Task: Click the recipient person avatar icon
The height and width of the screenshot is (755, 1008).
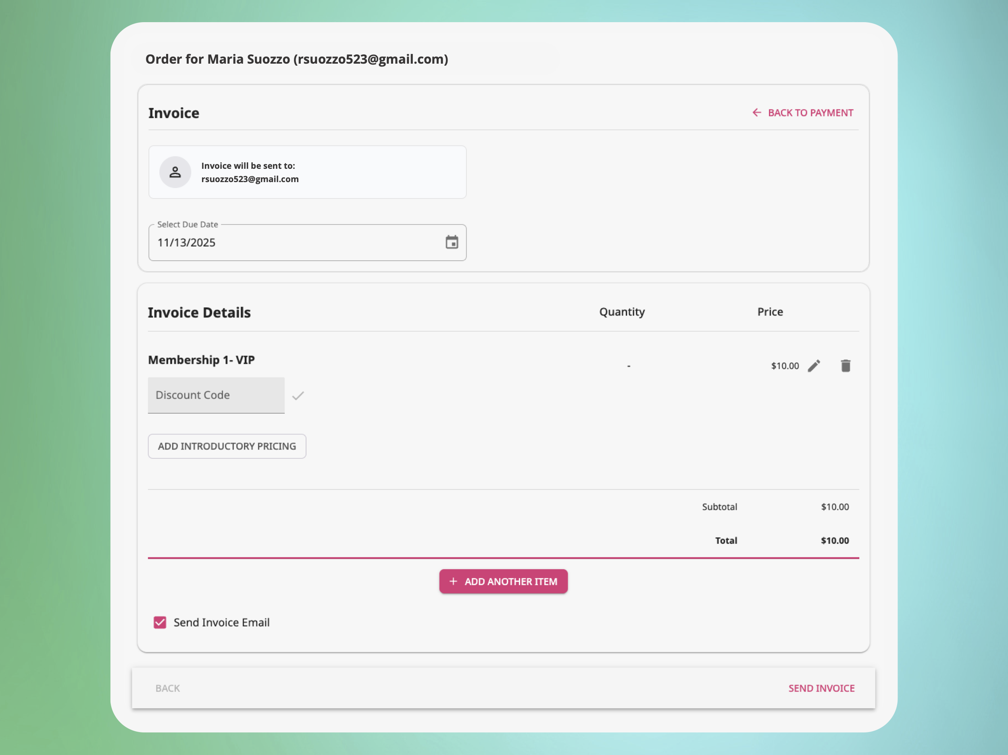Action: pyautogui.click(x=175, y=172)
